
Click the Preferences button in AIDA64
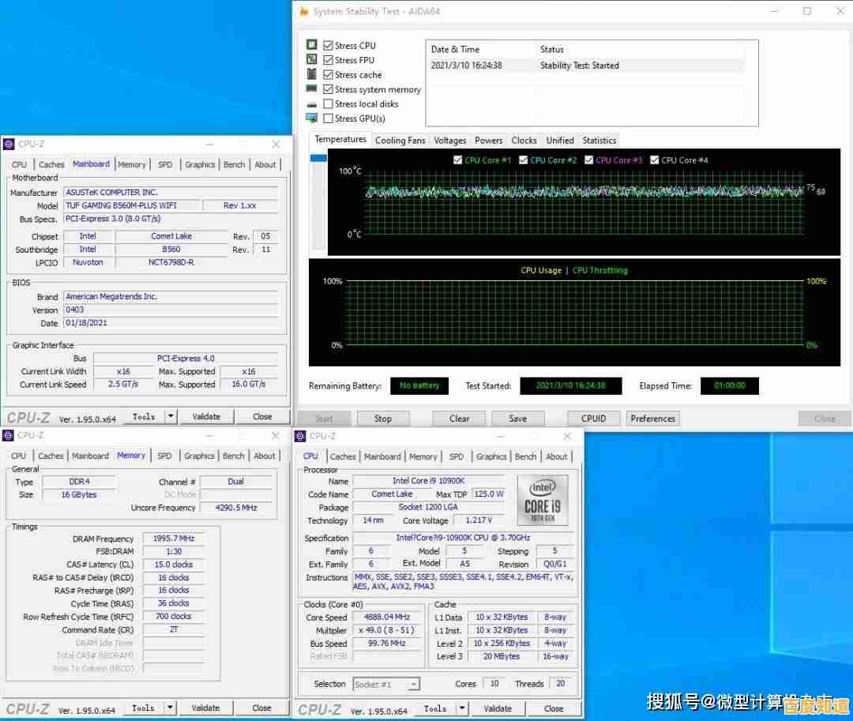pyautogui.click(x=652, y=419)
